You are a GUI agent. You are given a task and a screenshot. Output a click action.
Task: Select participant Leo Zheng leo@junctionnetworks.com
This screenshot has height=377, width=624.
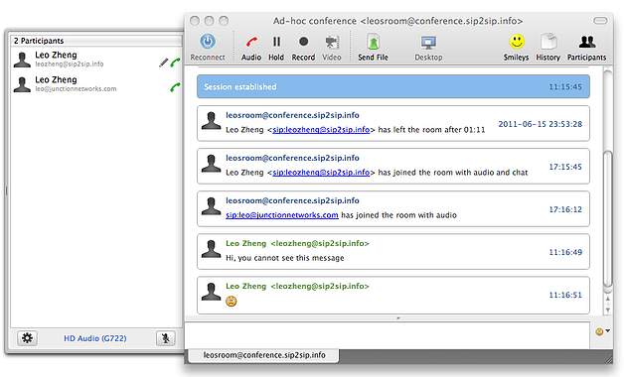point(96,83)
